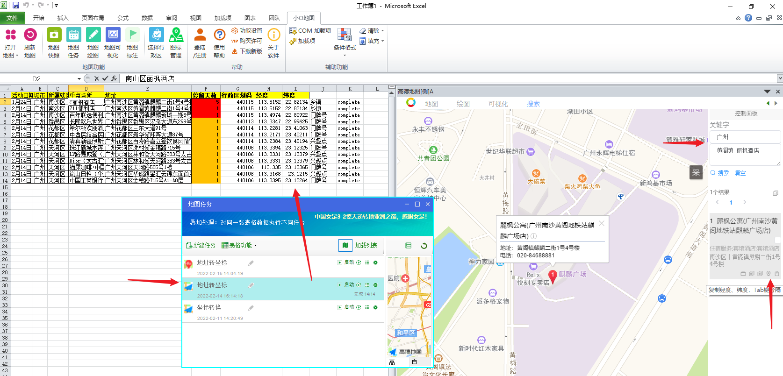This screenshot has width=783, height=376.
Task: Select the 2022-02-15 地址转坐标 task row
Action: point(283,267)
